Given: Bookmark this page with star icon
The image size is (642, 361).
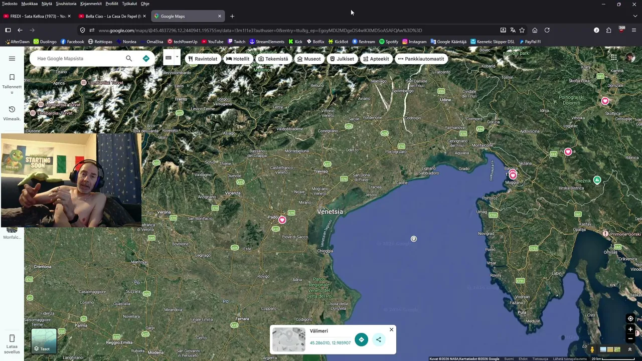Looking at the screenshot, I should point(522,30).
